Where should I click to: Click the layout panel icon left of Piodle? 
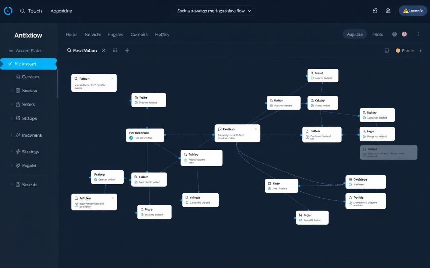(387, 51)
